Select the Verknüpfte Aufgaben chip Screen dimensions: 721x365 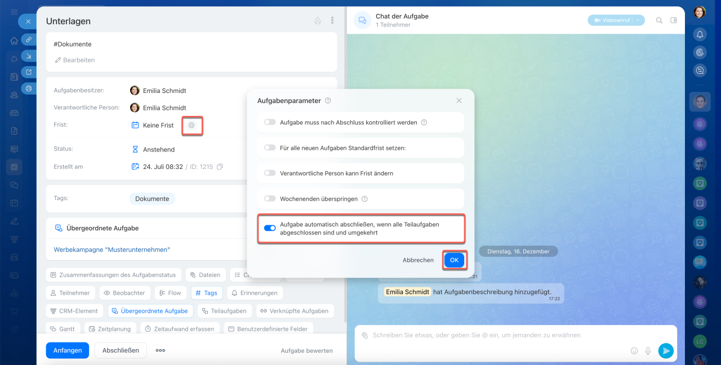pos(295,311)
